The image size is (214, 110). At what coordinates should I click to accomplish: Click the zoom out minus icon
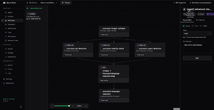coord(52,106)
